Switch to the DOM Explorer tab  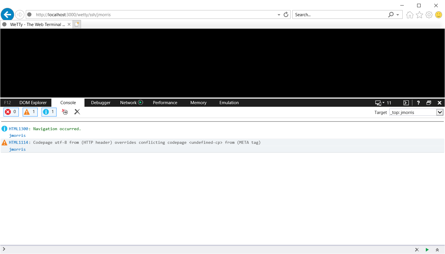point(33,102)
